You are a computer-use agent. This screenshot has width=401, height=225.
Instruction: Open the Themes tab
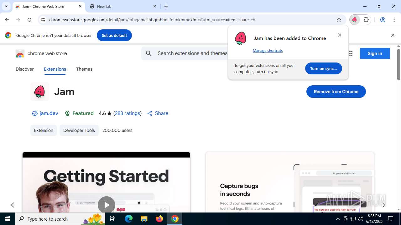click(x=84, y=69)
